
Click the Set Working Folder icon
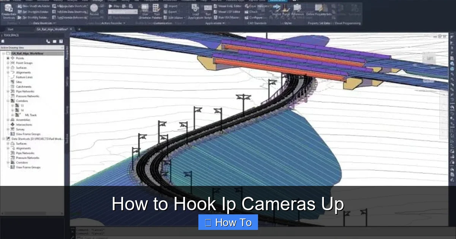(x=19, y=17)
